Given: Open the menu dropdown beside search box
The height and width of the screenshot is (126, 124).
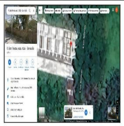Looking at the screenshot, I should coord(40,10).
